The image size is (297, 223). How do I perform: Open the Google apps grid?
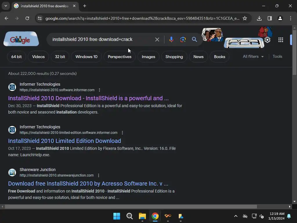pyautogui.click(x=281, y=40)
